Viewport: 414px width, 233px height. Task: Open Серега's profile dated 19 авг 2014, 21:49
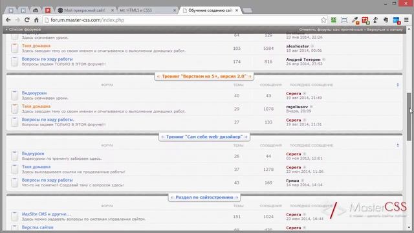[x=294, y=93]
